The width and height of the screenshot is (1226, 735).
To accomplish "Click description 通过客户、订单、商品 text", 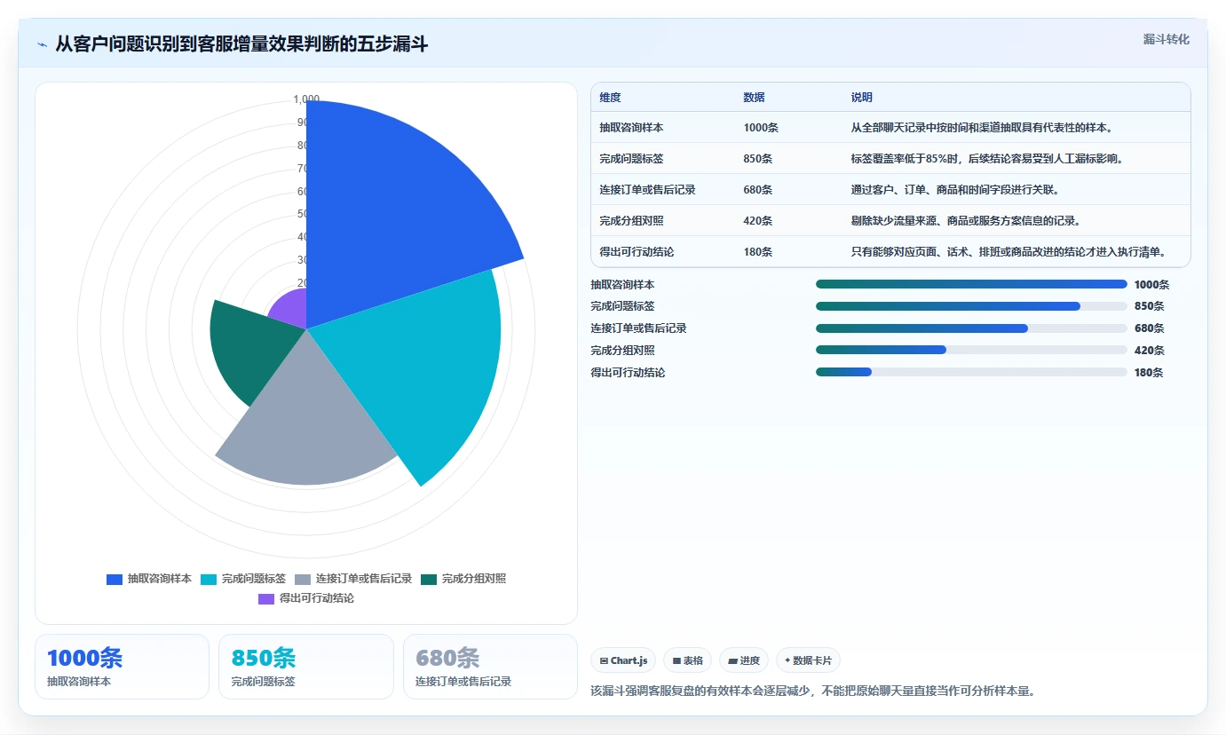I will tap(955, 190).
